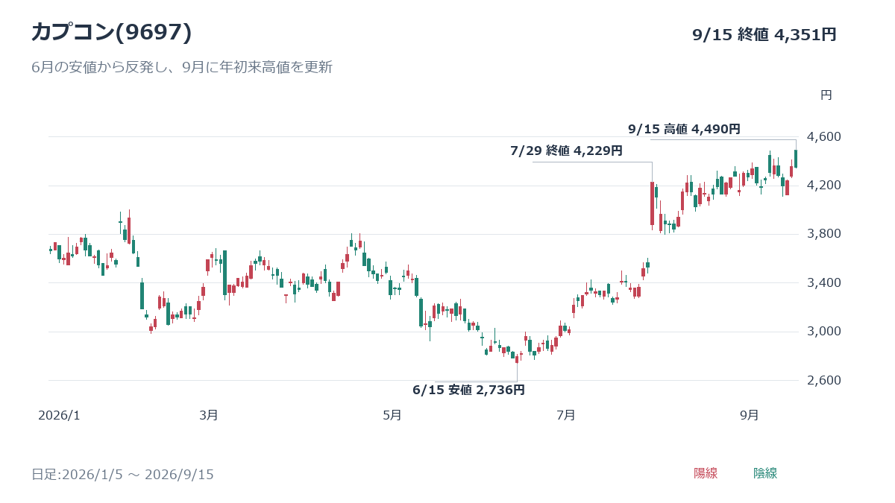Click the subtitle about 6月の安値から反発
The width and height of the screenshot is (895, 503).
pyautogui.click(x=181, y=67)
